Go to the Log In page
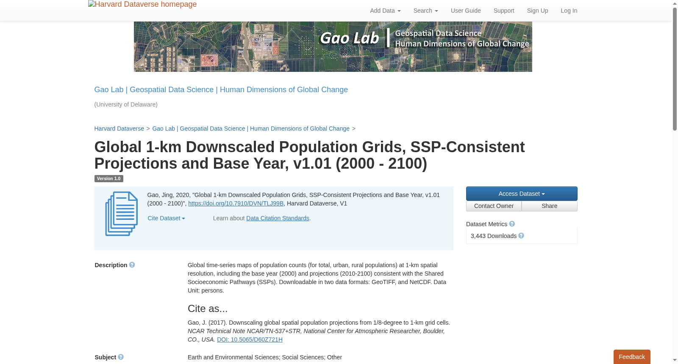The width and height of the screenshot is (678, 364). (569, 11)
